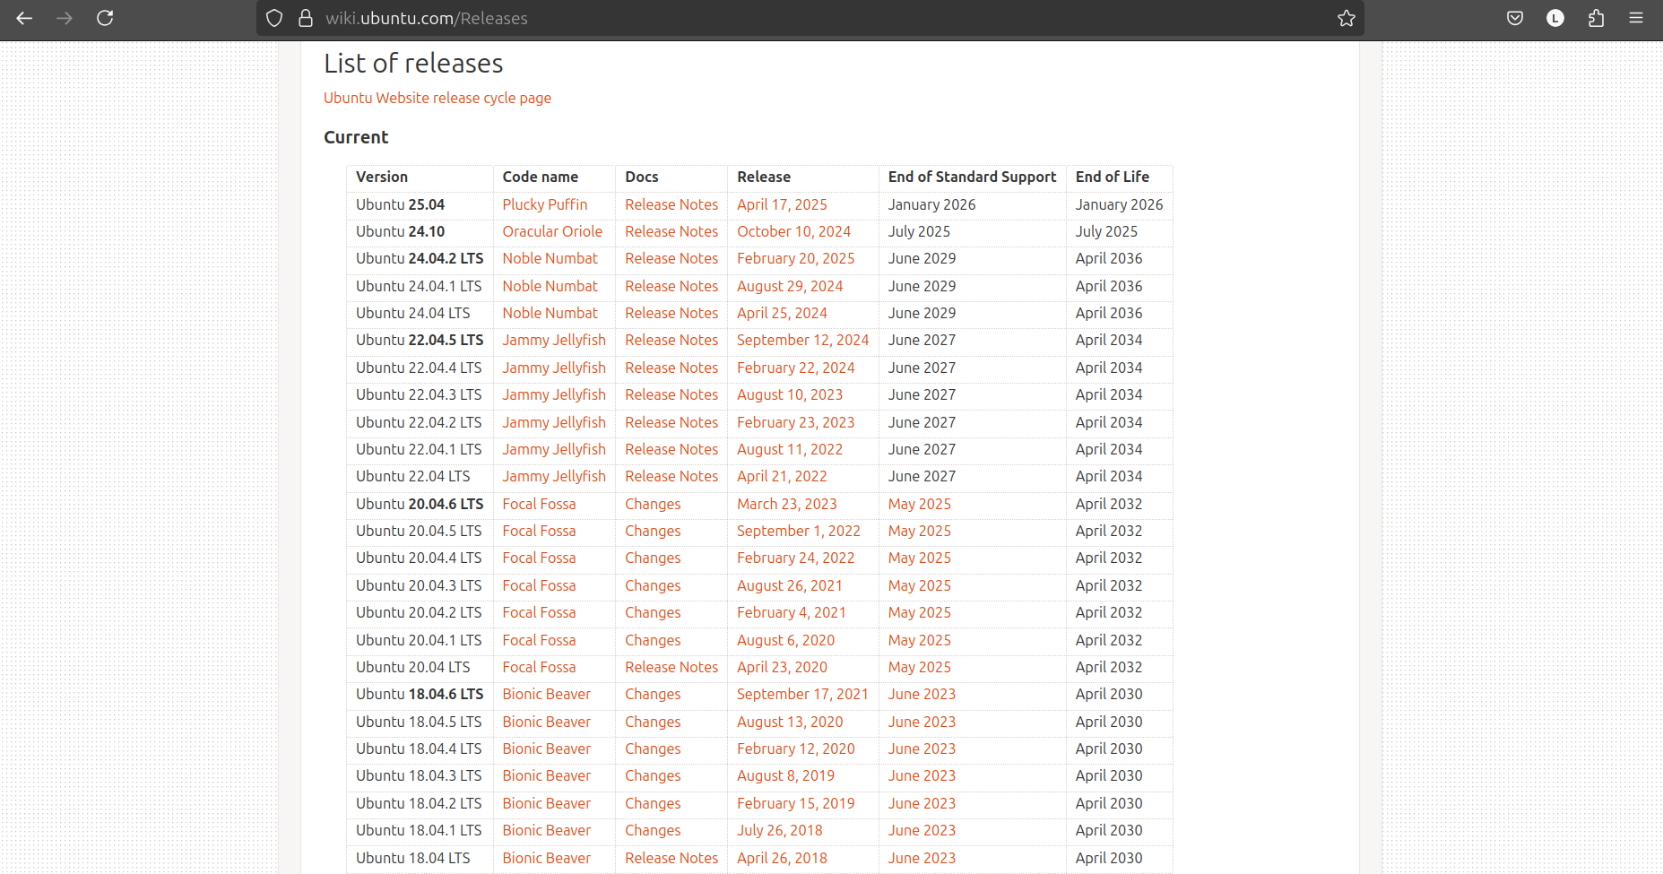Open Noble Numbat link for 24.04.2 LTS
1663x874 pixels.
point(550,258)
